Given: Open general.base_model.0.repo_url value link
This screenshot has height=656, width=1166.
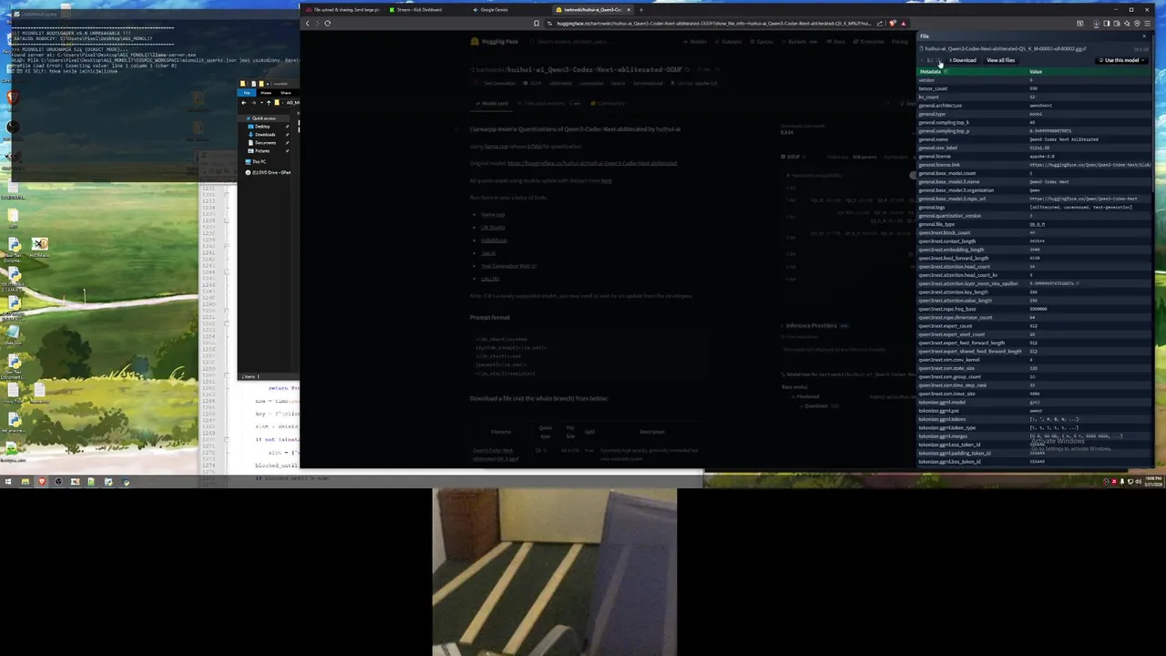Looking at the screenshot, I should coord(1084,199).
